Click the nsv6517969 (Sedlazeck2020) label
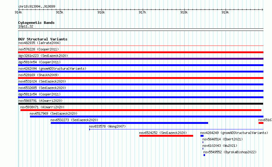Screen dimensions: 272x167 click(x=53, y=113)
